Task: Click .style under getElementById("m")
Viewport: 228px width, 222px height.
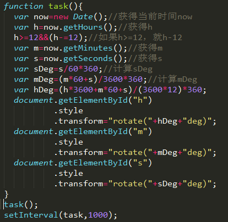Action: tap(69, 142)
